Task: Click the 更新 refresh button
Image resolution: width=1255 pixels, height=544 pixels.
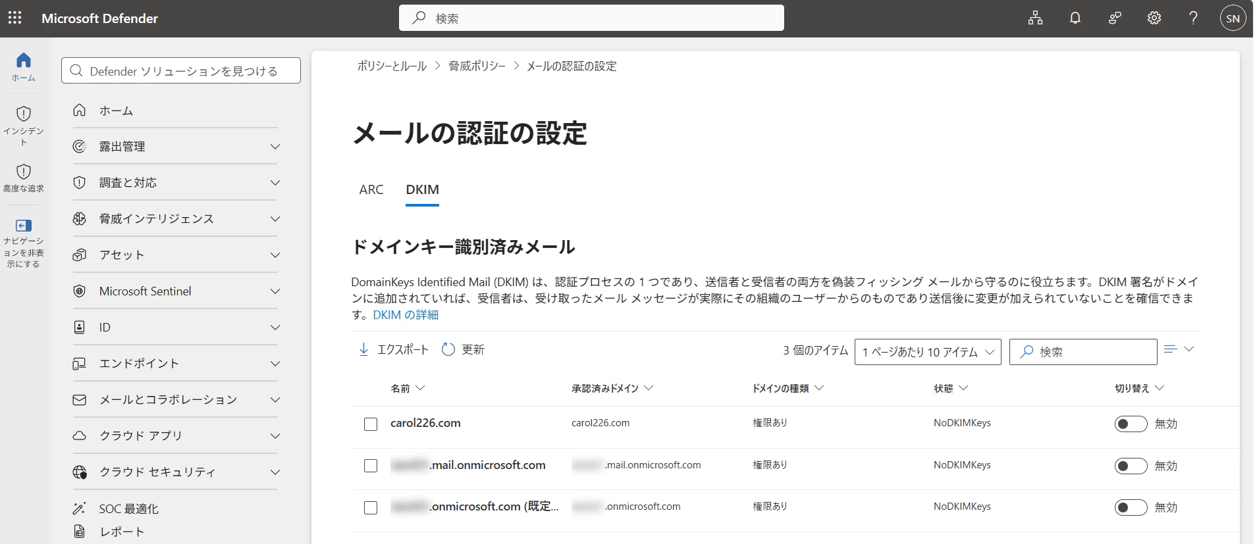Action: pos(464,349)
